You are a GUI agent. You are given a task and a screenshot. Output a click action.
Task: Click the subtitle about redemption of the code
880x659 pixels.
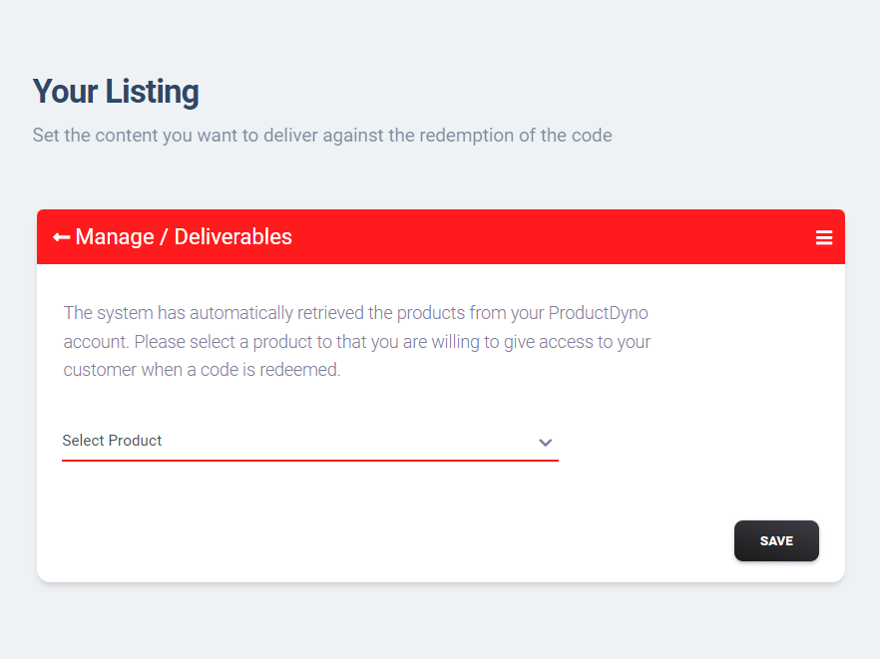[322, 136]
